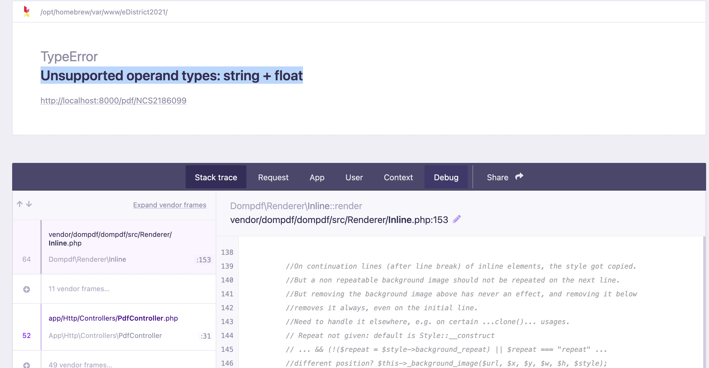Expand the 49 vendor frames with plus icon
This screenshot has width=709, height=368.
coord(27,365)
